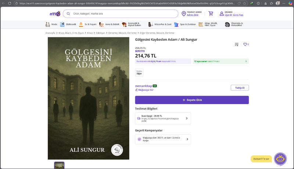
Task: Click the Mağazaya Sor link
Action: [x=144, y=90]
